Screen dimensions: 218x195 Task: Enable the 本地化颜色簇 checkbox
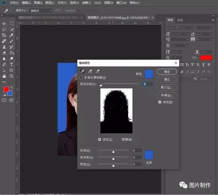pos(81,78)
